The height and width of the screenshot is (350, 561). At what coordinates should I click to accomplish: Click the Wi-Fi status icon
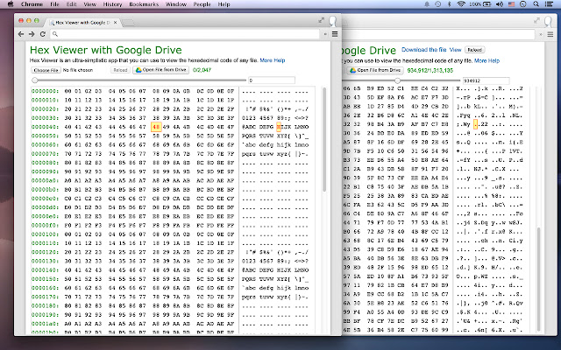tap(461, 4)
